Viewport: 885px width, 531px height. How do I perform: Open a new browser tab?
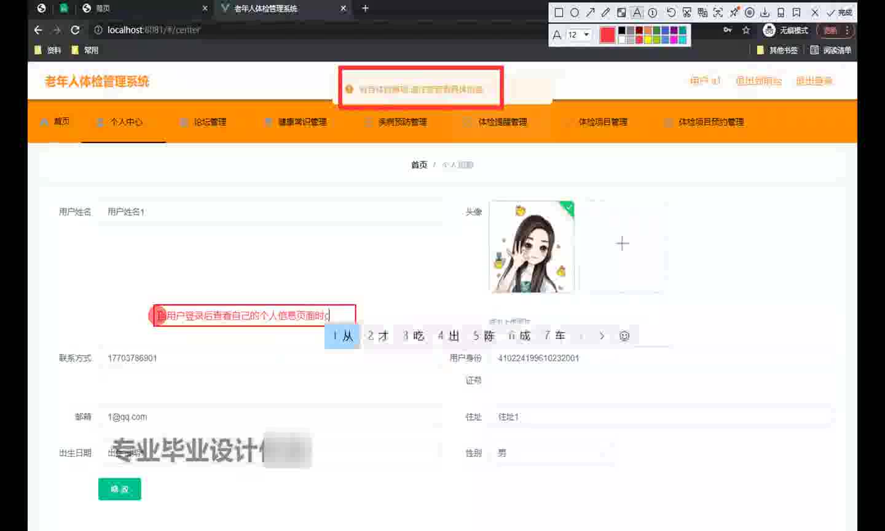pos(365,8)
